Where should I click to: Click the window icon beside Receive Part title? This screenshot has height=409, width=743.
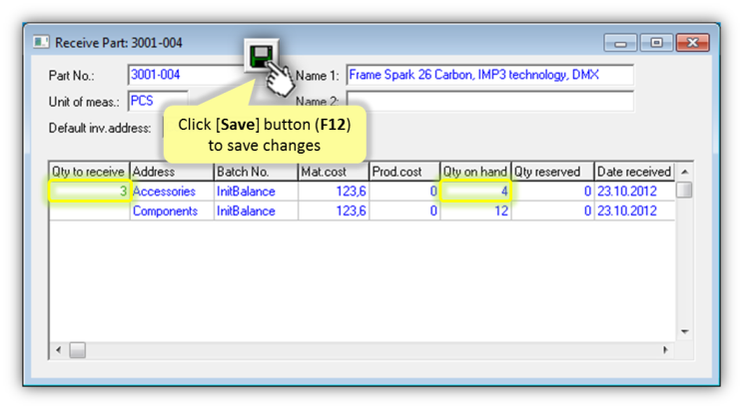pos(41,42)
